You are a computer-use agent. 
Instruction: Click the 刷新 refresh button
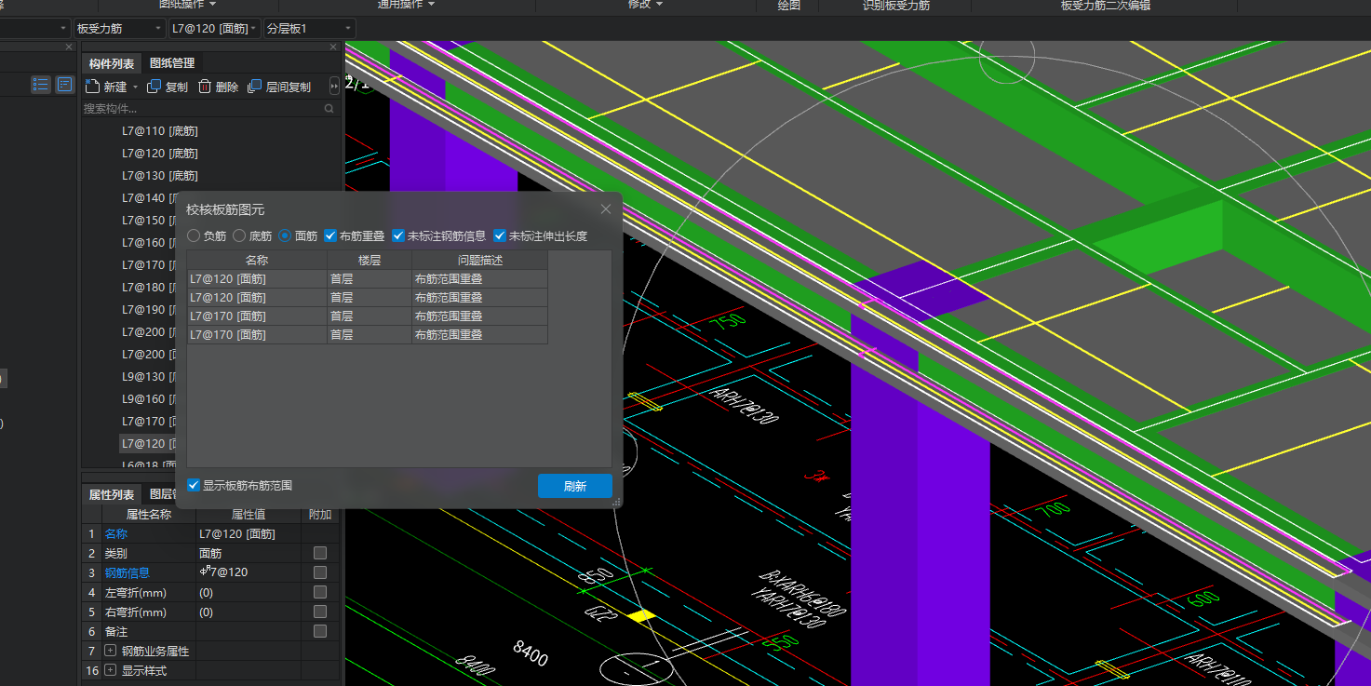[575, 486]
